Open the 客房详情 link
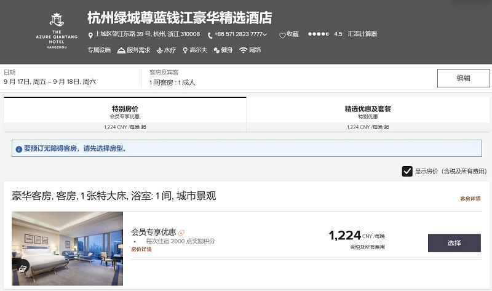The width and height of the screenshot is (492, 291). [470, 198]
